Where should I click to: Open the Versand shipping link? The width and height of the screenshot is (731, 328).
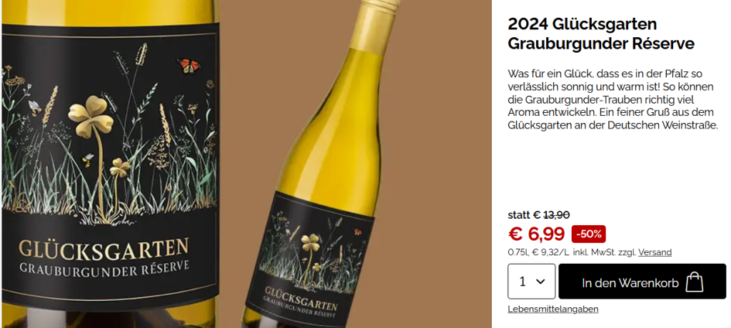pos(655,252)
